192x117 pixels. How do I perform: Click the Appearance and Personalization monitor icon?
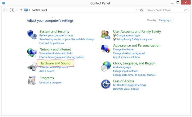click(106, 49)
